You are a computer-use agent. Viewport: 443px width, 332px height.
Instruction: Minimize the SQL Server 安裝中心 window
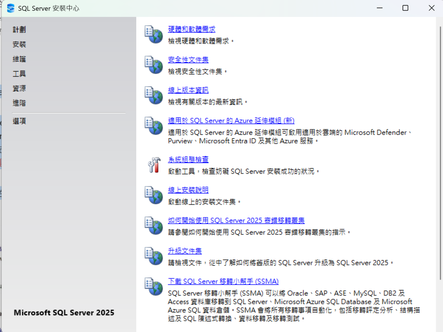(379, 8)
